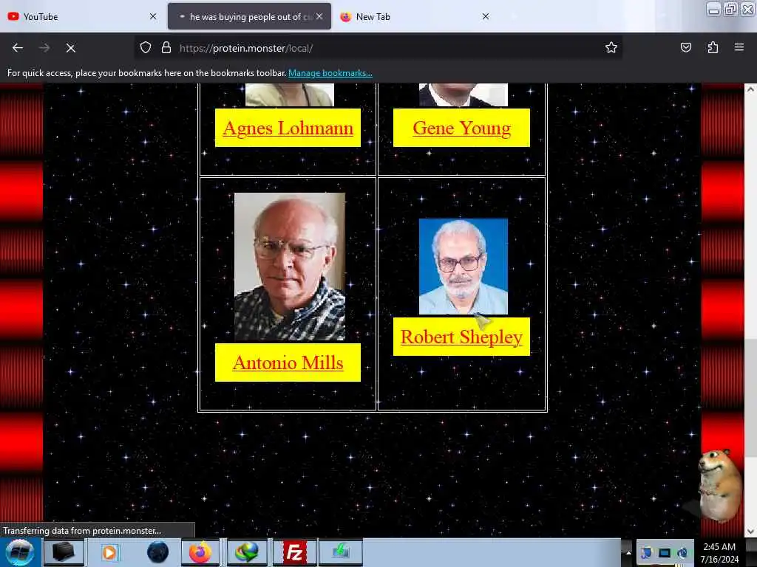757x567 pixels.
Task: Close the 'he was buying people' tab
Action: click(x=319, y=16)
